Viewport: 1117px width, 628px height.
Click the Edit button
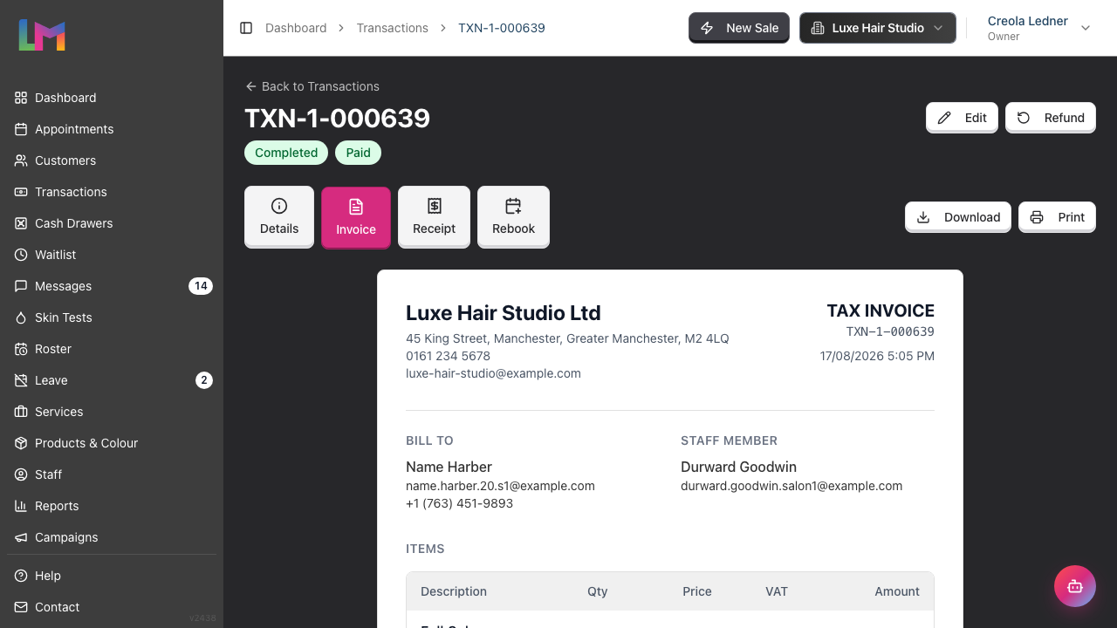(962, 118)
